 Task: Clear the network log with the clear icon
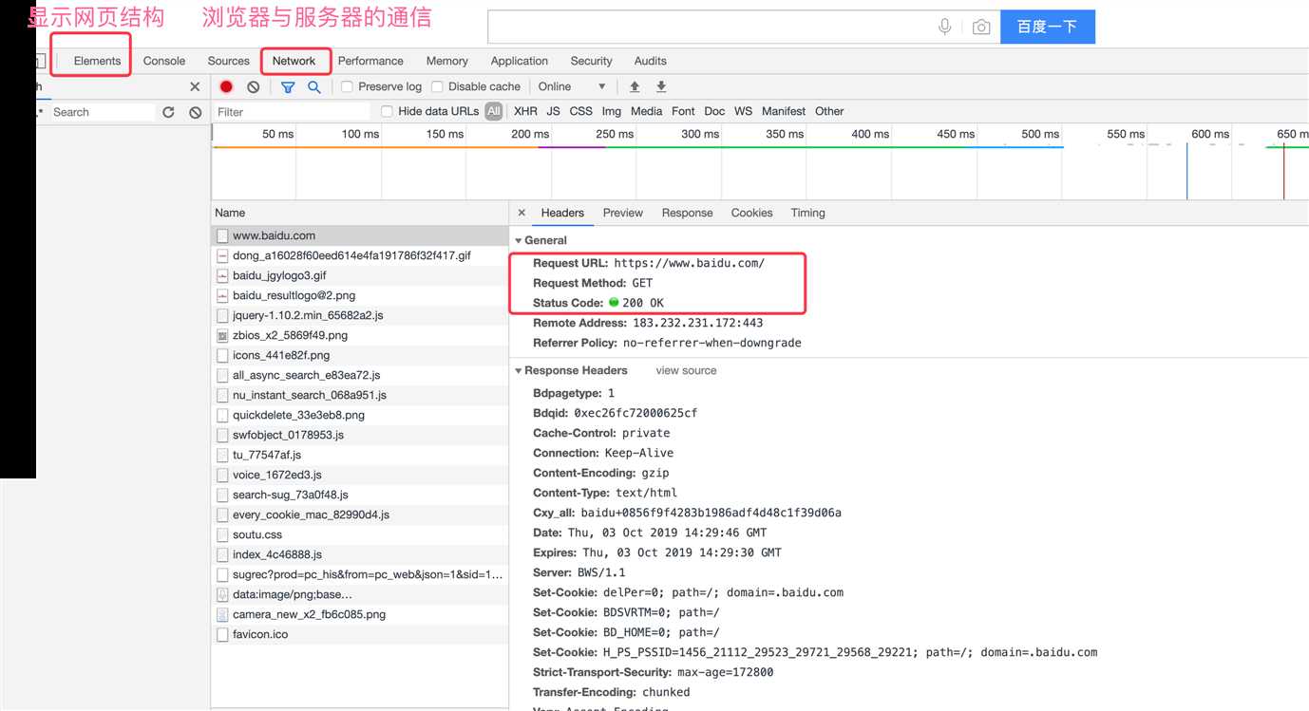click(254, 86)
